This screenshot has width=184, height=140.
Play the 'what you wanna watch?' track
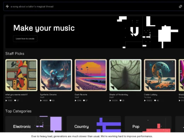[6, 101]
